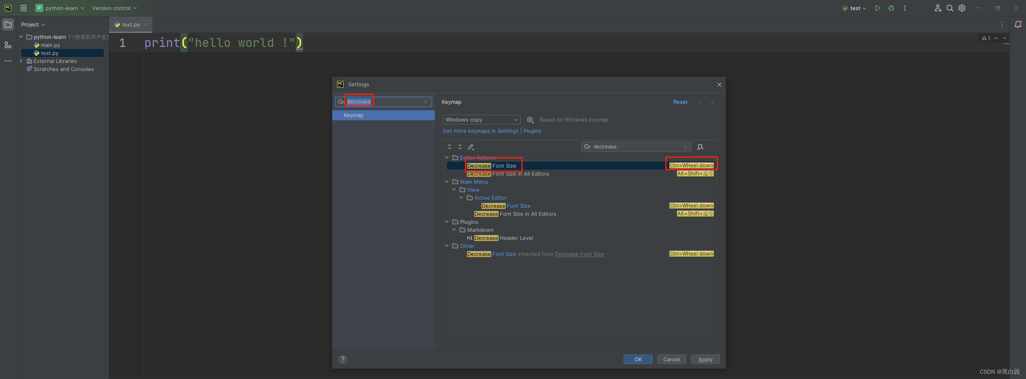Start debugging with the bug icon
This screenshot has width=1026, height=379.
click(891, 8)
